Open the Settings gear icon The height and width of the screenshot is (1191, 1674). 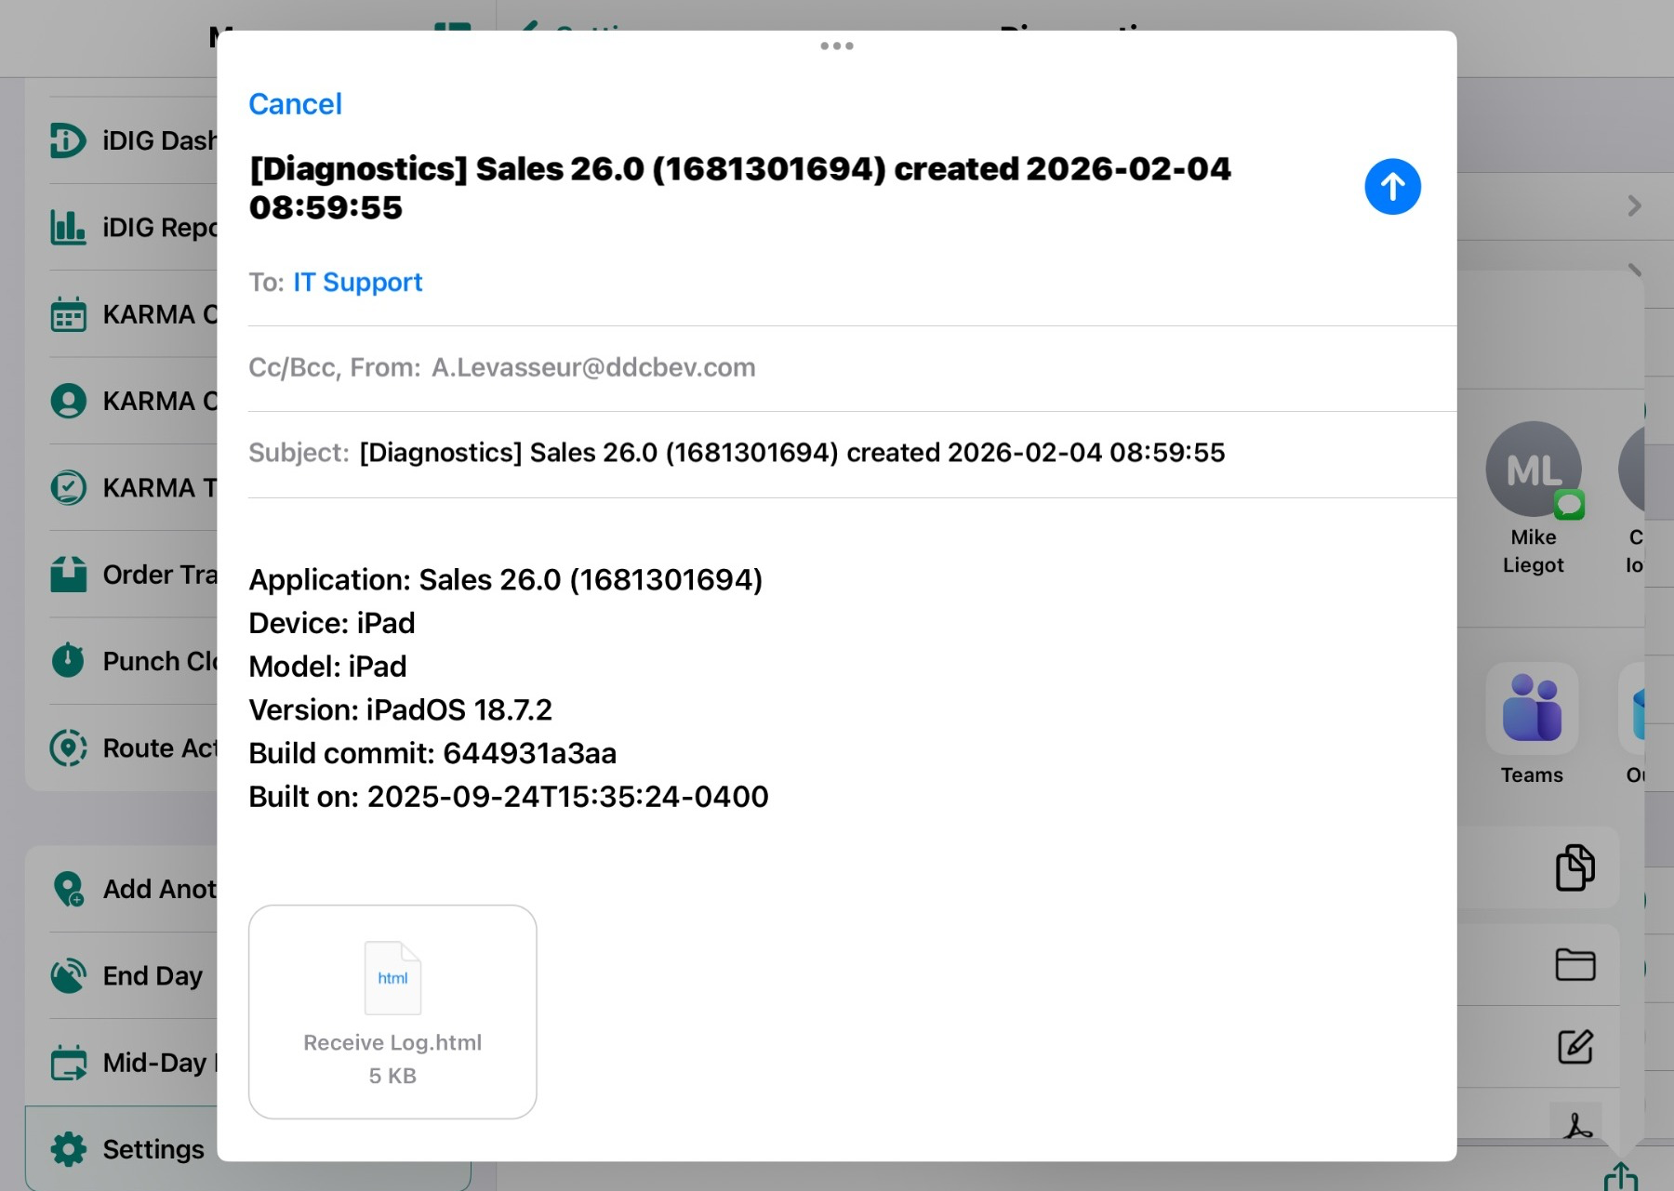point(68,1149)
